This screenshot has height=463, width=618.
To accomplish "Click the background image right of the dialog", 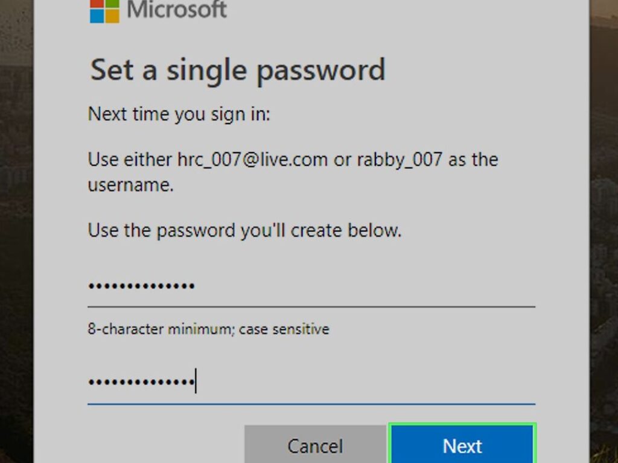I will coord(604,241).
